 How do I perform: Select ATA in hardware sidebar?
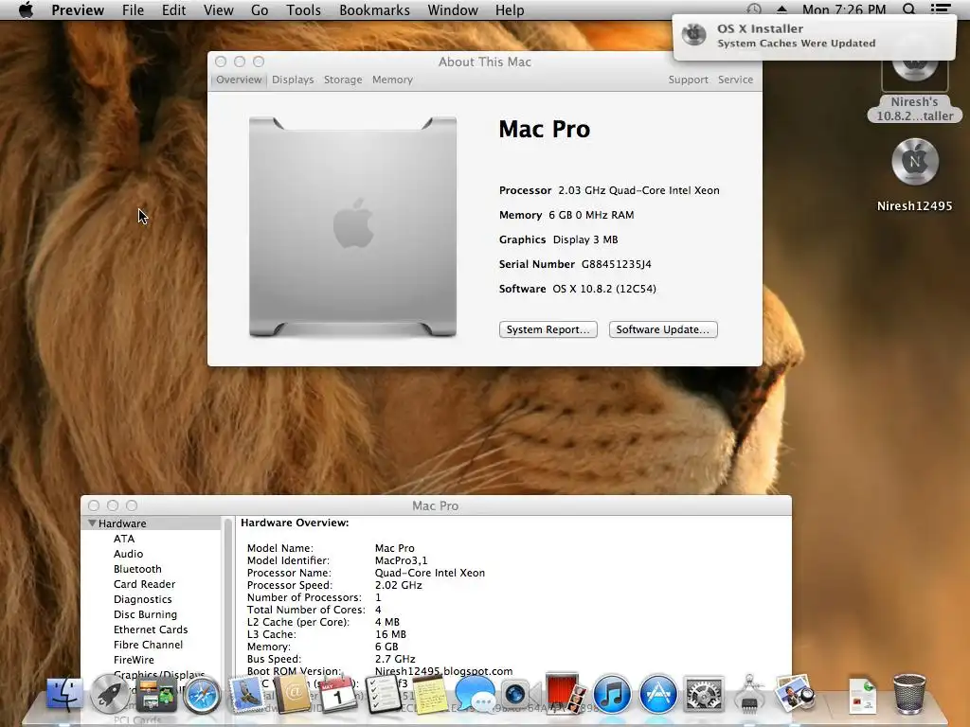coord(124,539)
